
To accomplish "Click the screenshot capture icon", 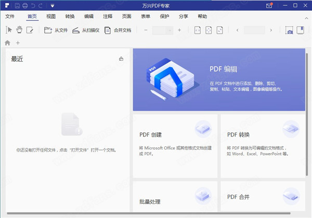I will pos(289,30).
